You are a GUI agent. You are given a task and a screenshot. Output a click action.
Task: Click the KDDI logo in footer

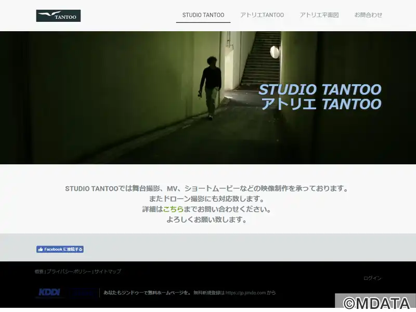tap(49, 293)
